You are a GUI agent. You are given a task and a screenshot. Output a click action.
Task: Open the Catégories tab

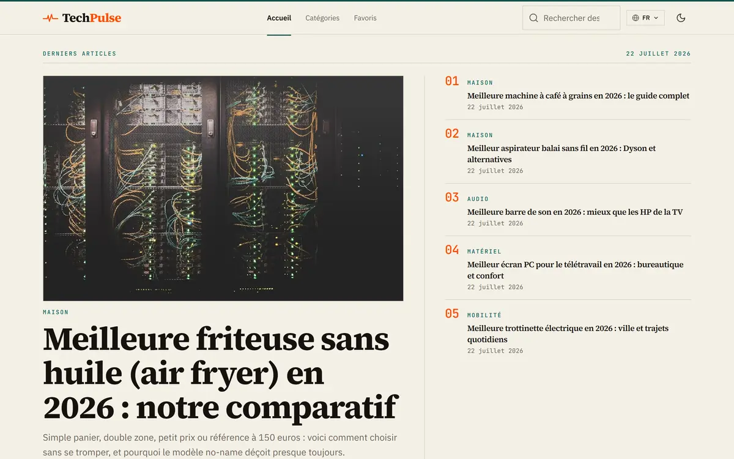click(322, 18)
